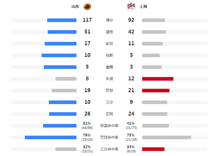This screenshot has height=156, width=215.
Task: Click Shanghai's red 三分命中率 bar
Action: [x=153, y=149]
